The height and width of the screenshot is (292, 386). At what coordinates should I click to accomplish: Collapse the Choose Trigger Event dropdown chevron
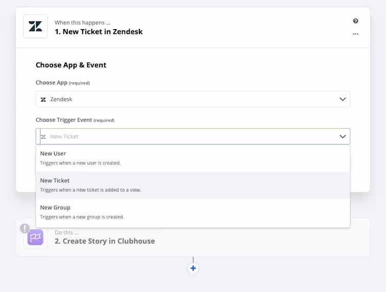click(x=343, y=136)
